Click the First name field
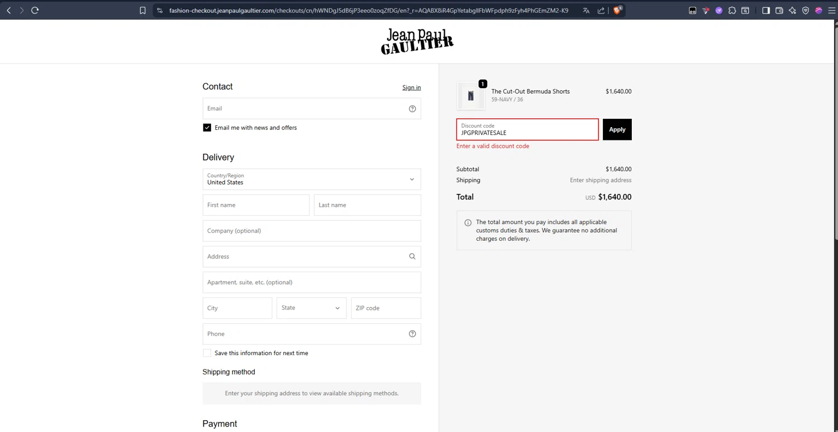The image size is (838, 432). (256, 205)
